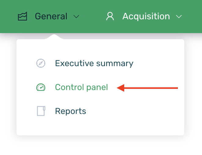Click the red arrow's tail end

(176, 88)
